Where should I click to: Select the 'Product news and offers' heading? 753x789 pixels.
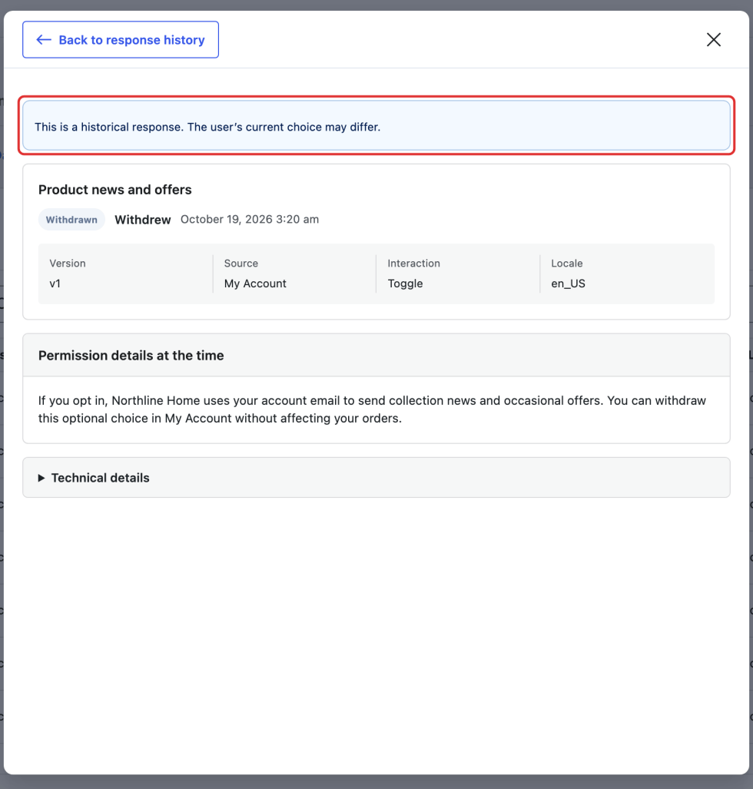pyautogui.click(x=114, y=190)
